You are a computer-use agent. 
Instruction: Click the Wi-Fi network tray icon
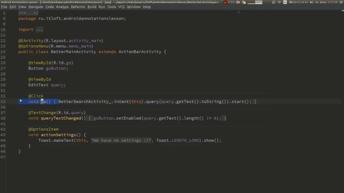point(279,2)
